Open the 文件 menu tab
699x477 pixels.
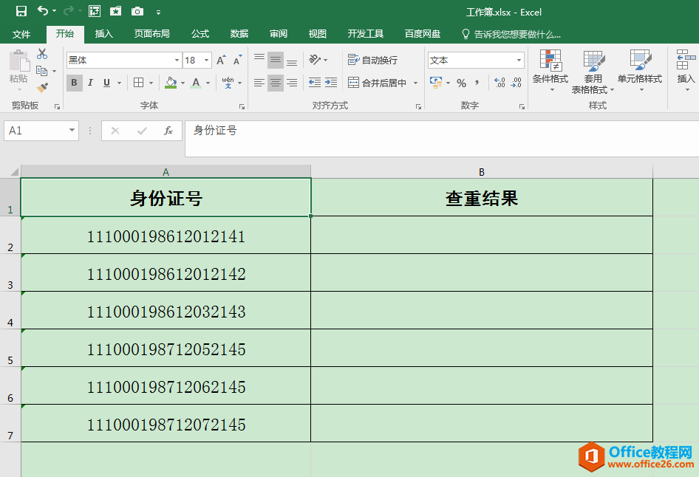point(21,34)
